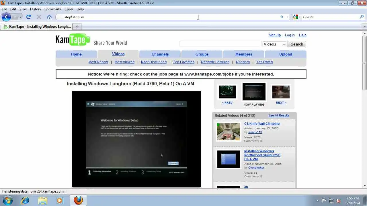The height and width of the screenshot is (206, 367).
Task: Go to the Home tab
Action: pos(76,54)
